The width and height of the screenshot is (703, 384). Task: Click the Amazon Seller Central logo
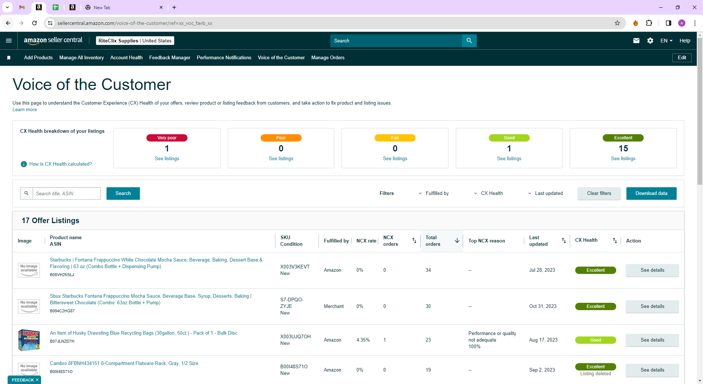point(53,41)
